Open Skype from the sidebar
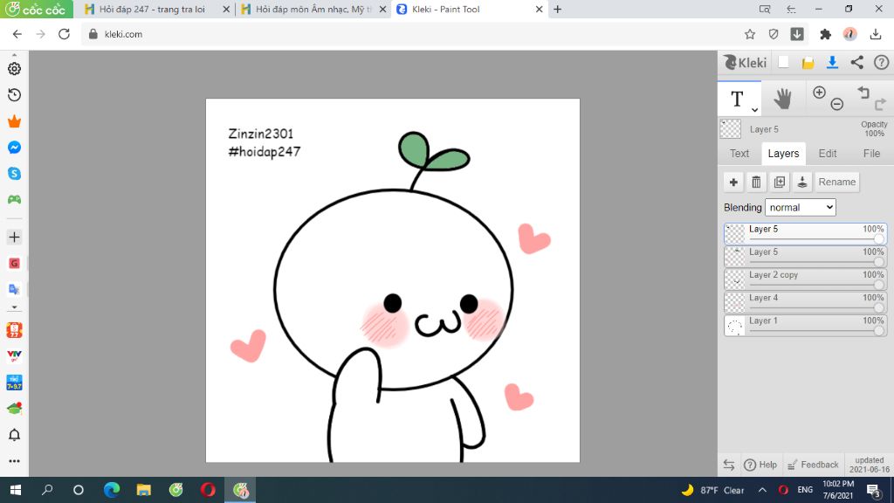 click(x=14, y=174)
